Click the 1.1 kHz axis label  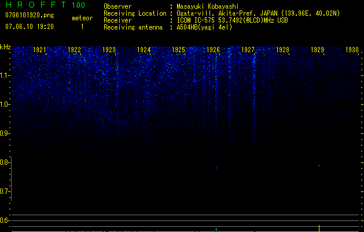click(x=4, y=75)
